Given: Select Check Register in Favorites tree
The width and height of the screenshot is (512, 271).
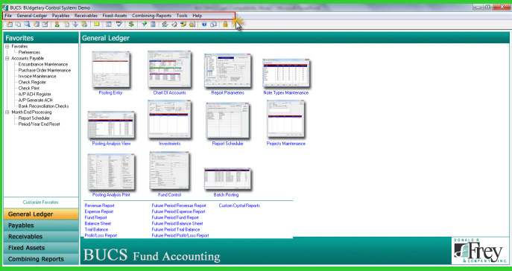Looking at the screenshot, I should coord(32,83).
